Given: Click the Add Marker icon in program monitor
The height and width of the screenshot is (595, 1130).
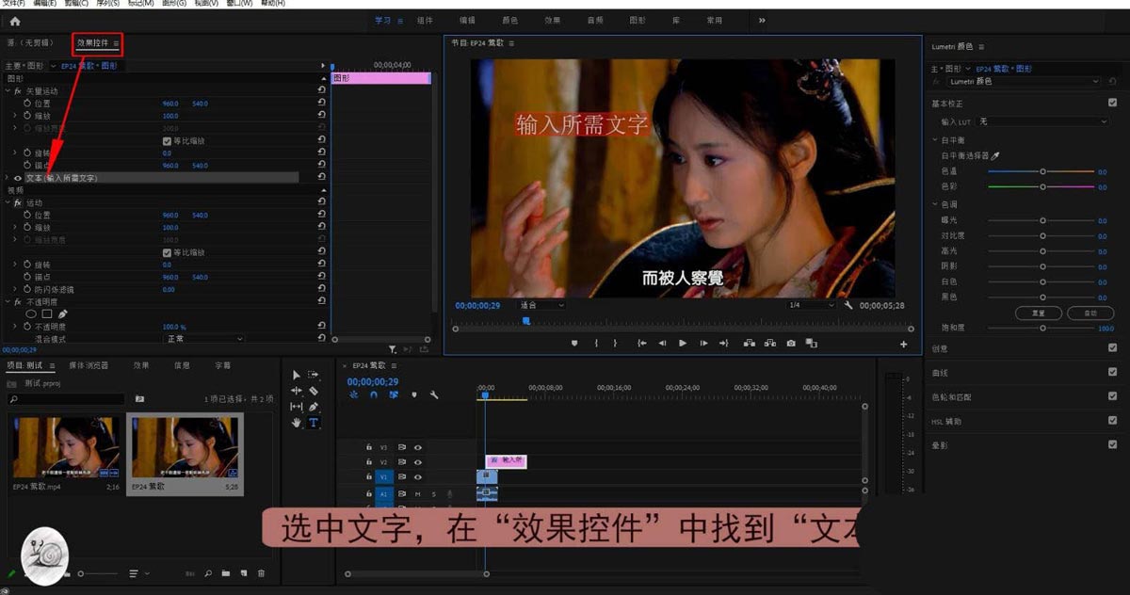Looking at the screenshot, I should click(574, 344).
